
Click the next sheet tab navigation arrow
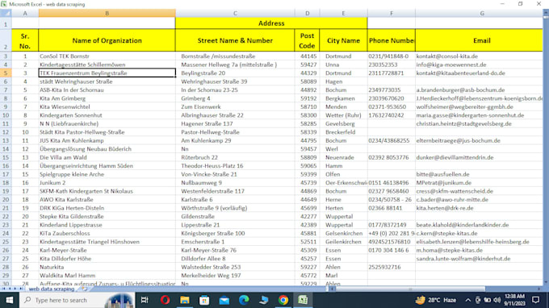pos(15,289)
